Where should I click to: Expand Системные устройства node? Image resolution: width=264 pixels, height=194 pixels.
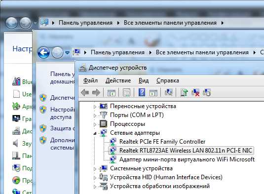pyautogui.click(x=95, y=169)
